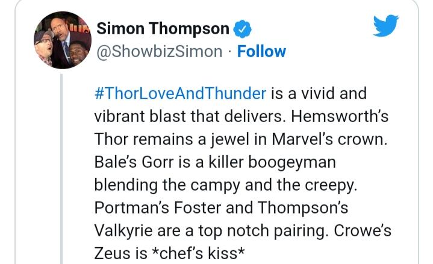
Task: Open Simon Thompson's profile picture
Action: coord(63,40)
